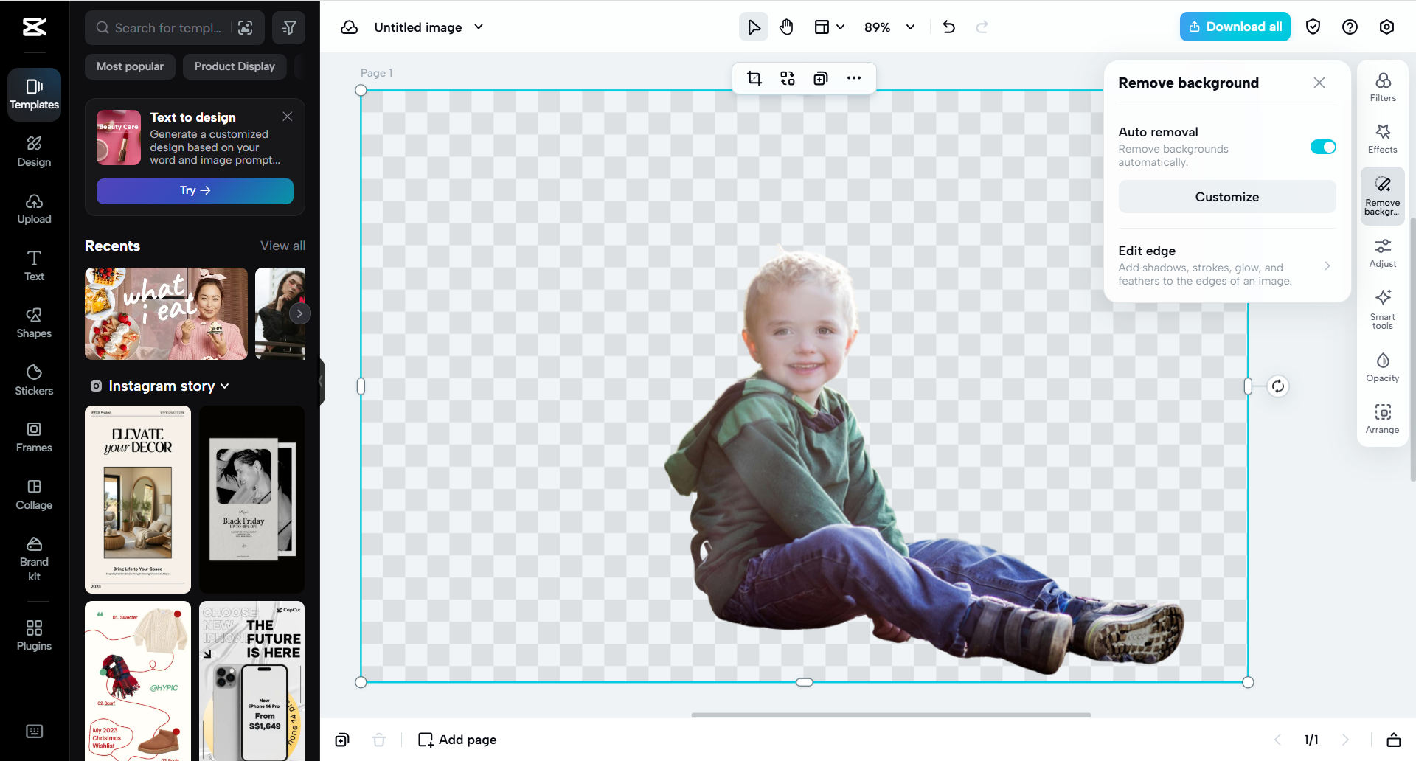This screenshot has height=761, width=1416.
Task: Select the Hand tool for panning
Action: coord(786,27)
